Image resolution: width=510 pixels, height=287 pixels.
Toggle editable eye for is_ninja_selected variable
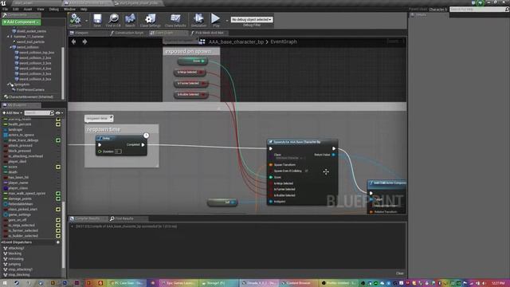[x=58, y=225]
